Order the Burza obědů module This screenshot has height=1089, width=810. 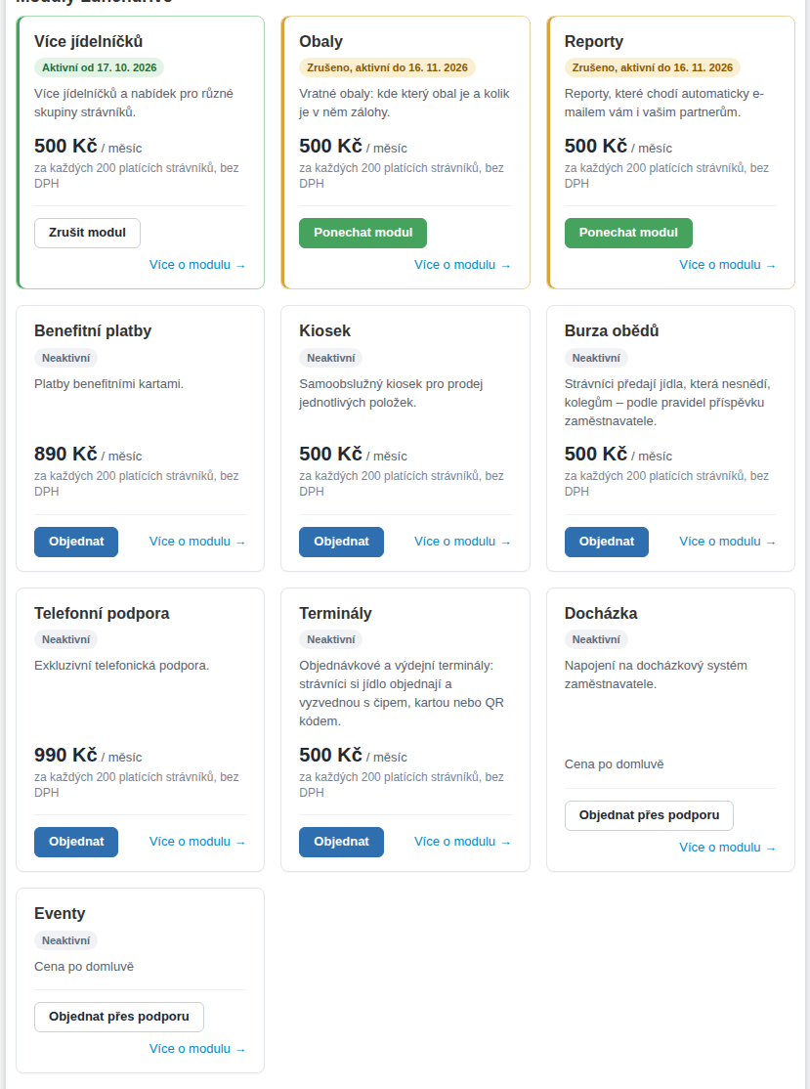click(607, 542)
